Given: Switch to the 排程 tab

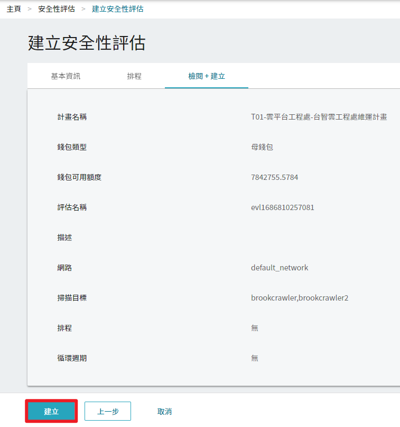Looking at the screenshot, I should [x=134, y=76].
